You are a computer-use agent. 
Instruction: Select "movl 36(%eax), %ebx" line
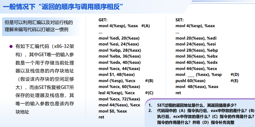point(196,56)
